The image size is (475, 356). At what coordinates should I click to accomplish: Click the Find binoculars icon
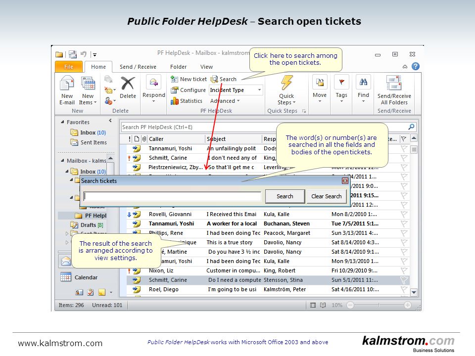coord(363,82)
